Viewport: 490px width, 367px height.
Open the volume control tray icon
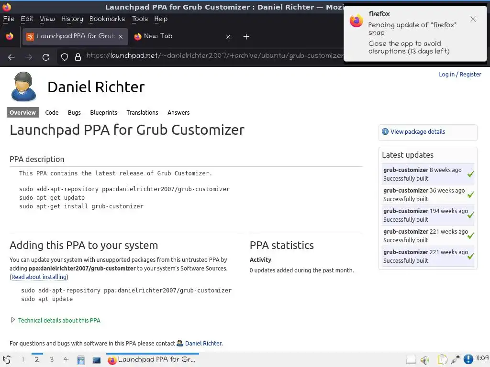[x=425, y=360]
